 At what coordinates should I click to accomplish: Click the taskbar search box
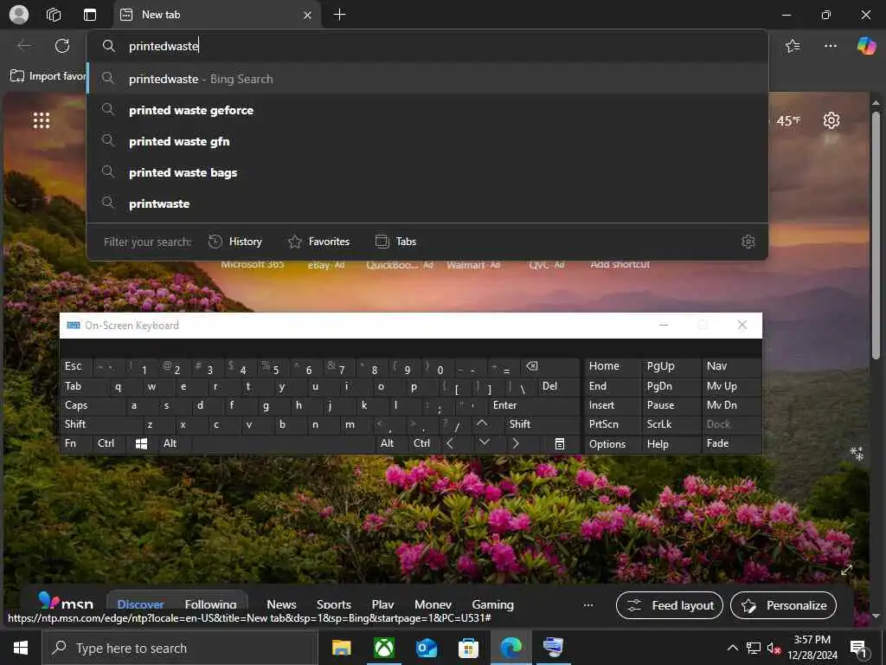pyautogui.click(x=180, y=648)
